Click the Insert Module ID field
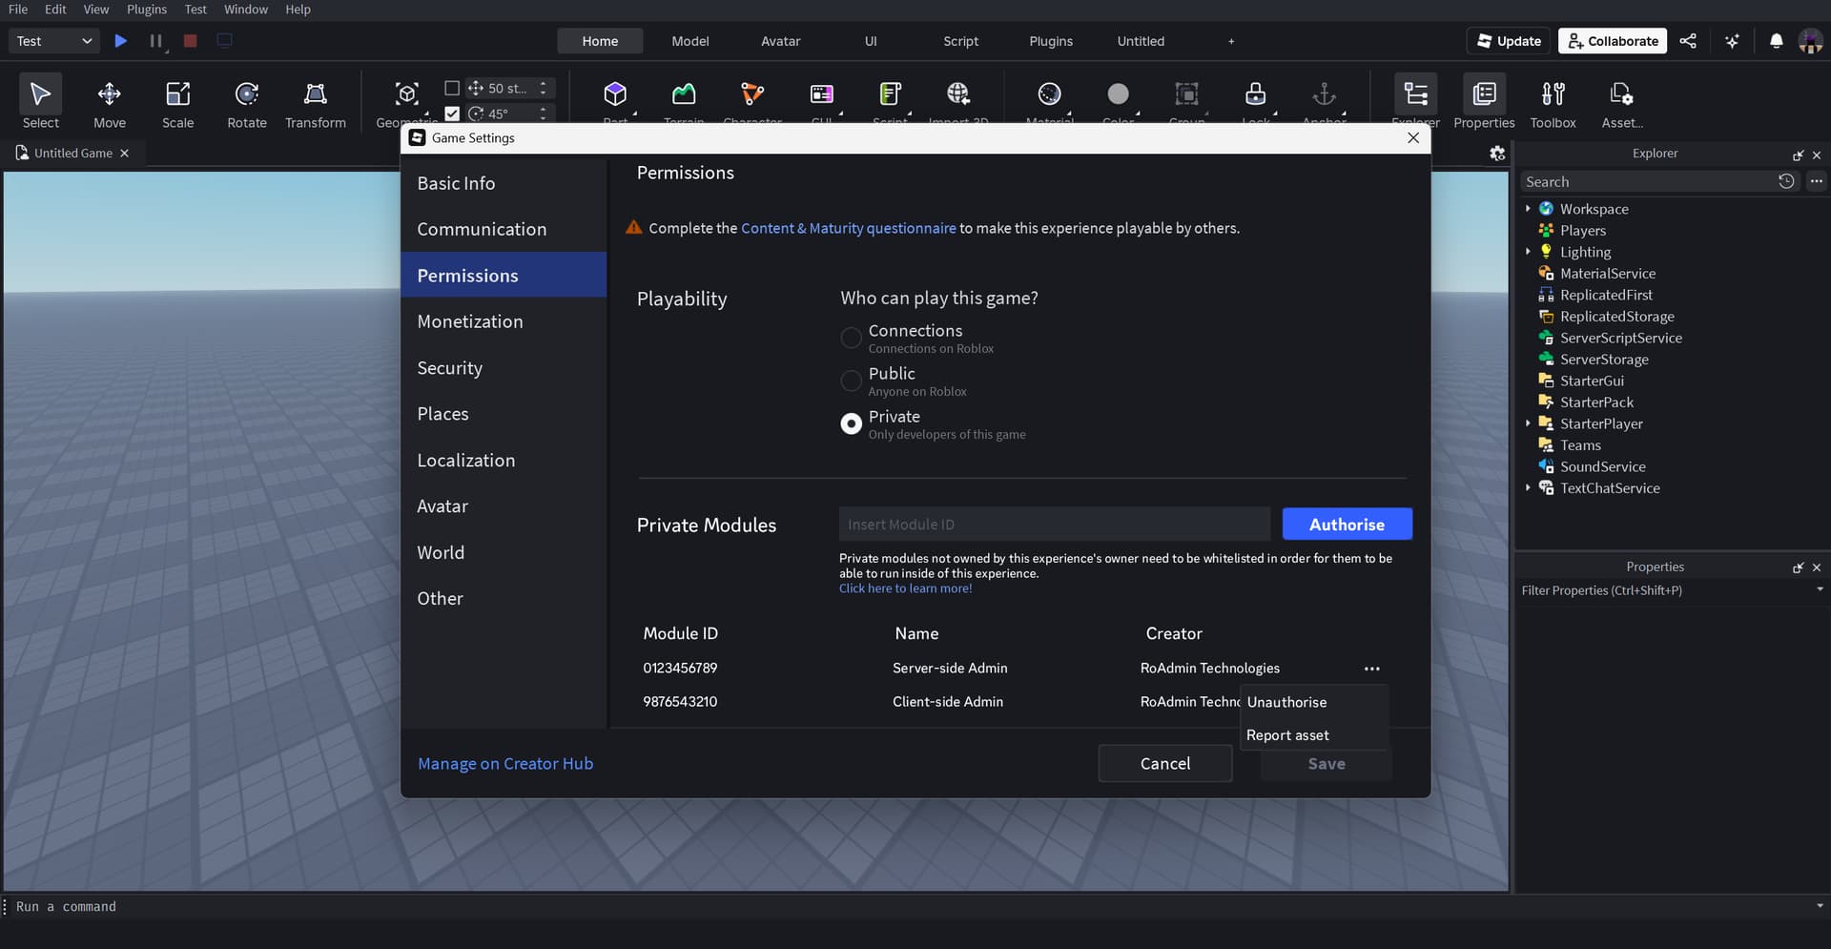This screenshot has height=949, width=1831. (1054, 525)
